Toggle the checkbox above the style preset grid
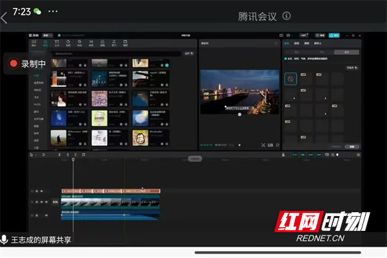The image size is (387, 258). pos(286,58)
